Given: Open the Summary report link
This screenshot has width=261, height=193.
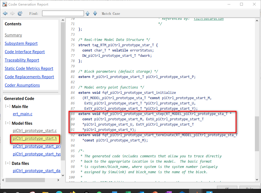Looking at the screenshot, I should 13,35.
